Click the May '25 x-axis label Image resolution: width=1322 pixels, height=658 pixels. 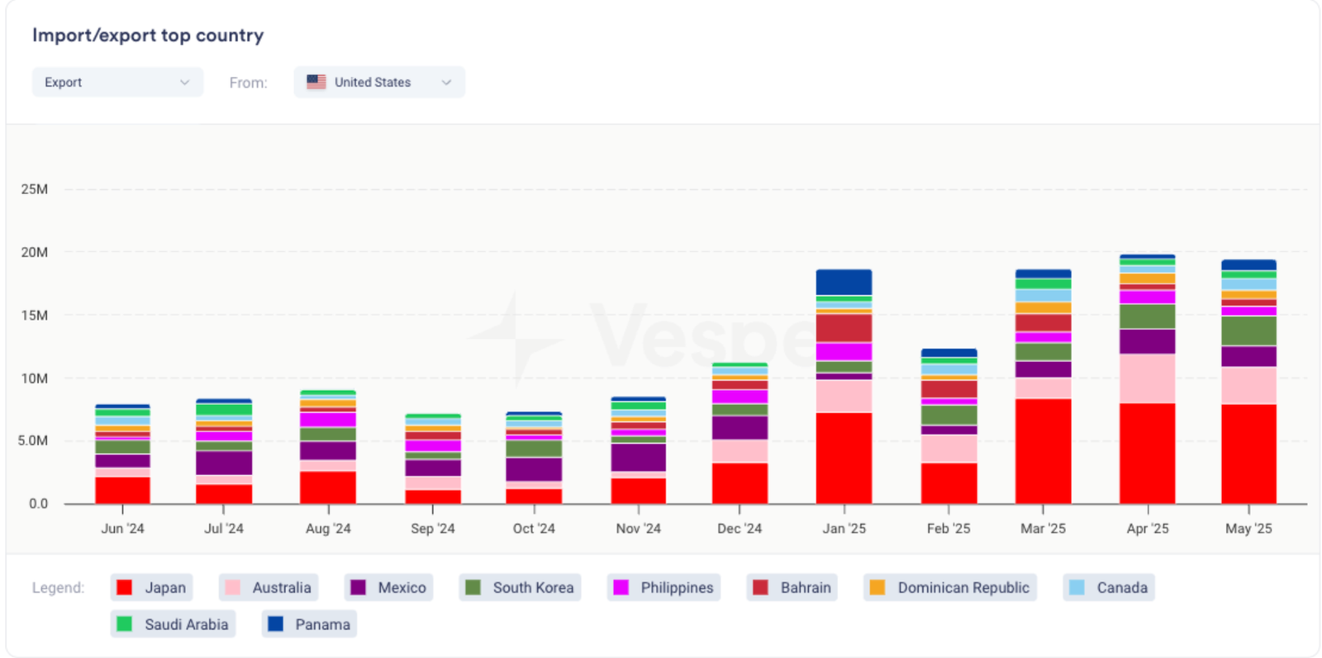[x=1248, y=528]
